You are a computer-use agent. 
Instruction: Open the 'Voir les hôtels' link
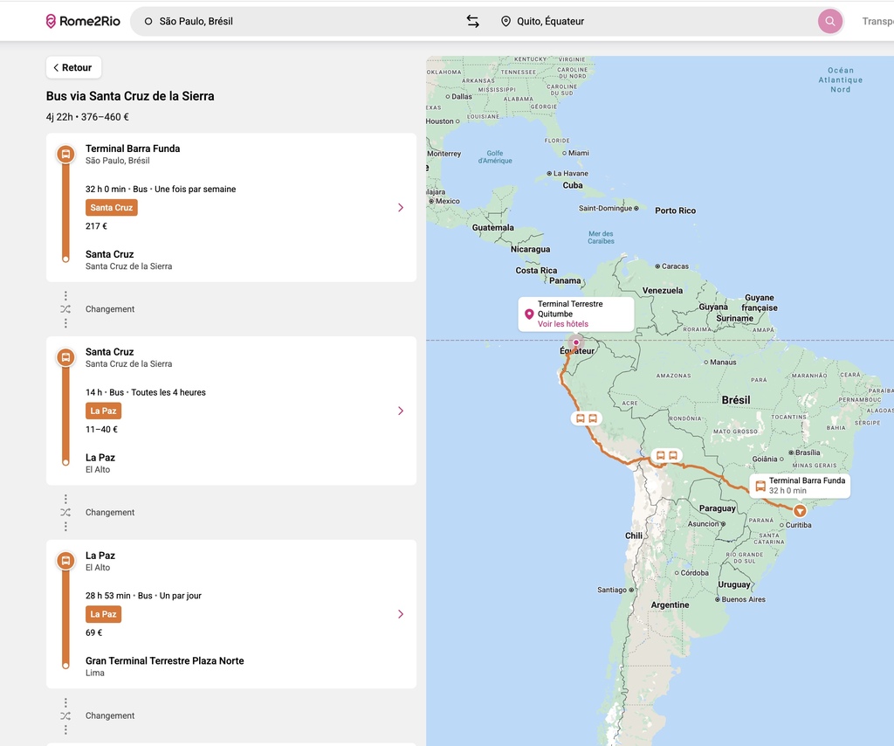562,324
